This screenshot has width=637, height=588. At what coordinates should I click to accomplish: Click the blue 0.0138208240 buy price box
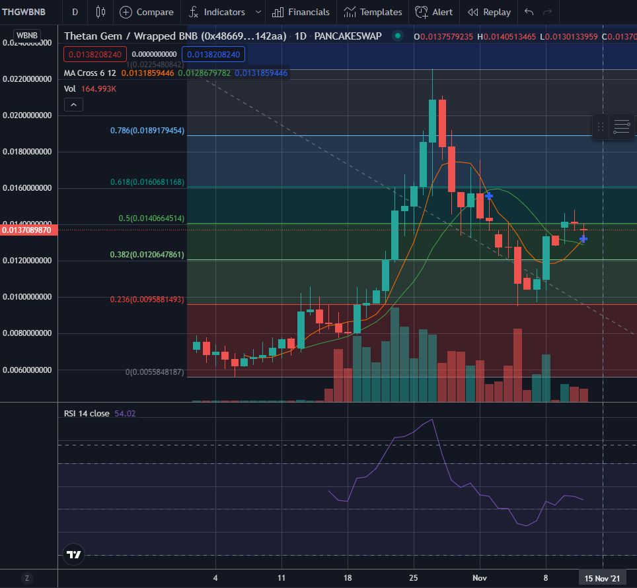click(x=213, y=54)
